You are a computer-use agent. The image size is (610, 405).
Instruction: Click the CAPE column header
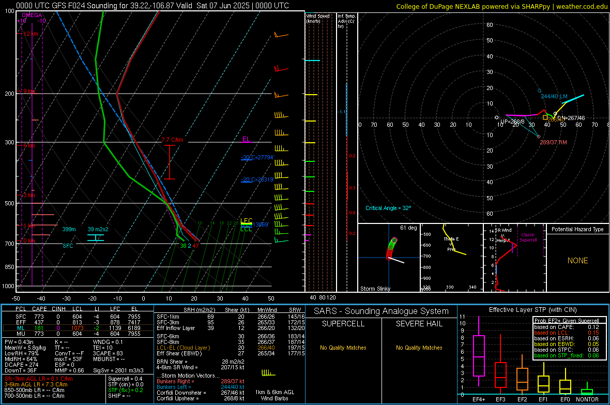[39, 309]
